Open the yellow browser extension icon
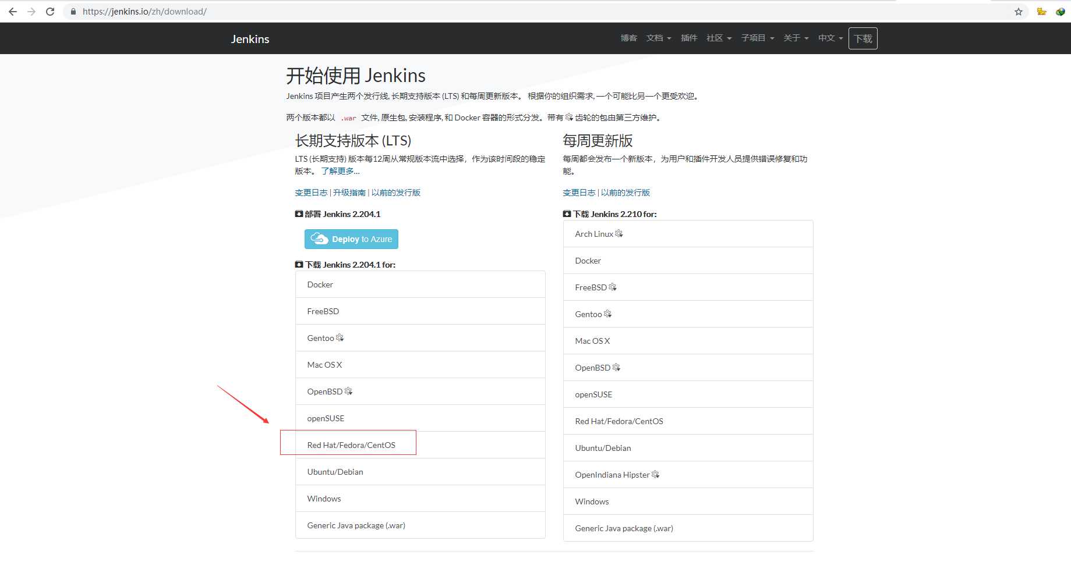Image resolution: width=1071 pixels, height=562 pixels. click(x=1042, y=12)
